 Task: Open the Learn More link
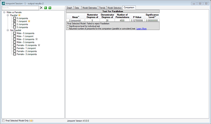pos(141,29)
